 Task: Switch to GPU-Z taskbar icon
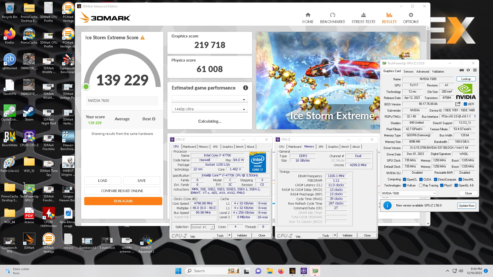(315, 271)
